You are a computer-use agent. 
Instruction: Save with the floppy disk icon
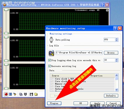tap(31, 94)
